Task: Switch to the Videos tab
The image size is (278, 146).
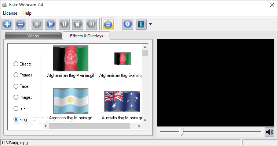Action: click(33, 36)
